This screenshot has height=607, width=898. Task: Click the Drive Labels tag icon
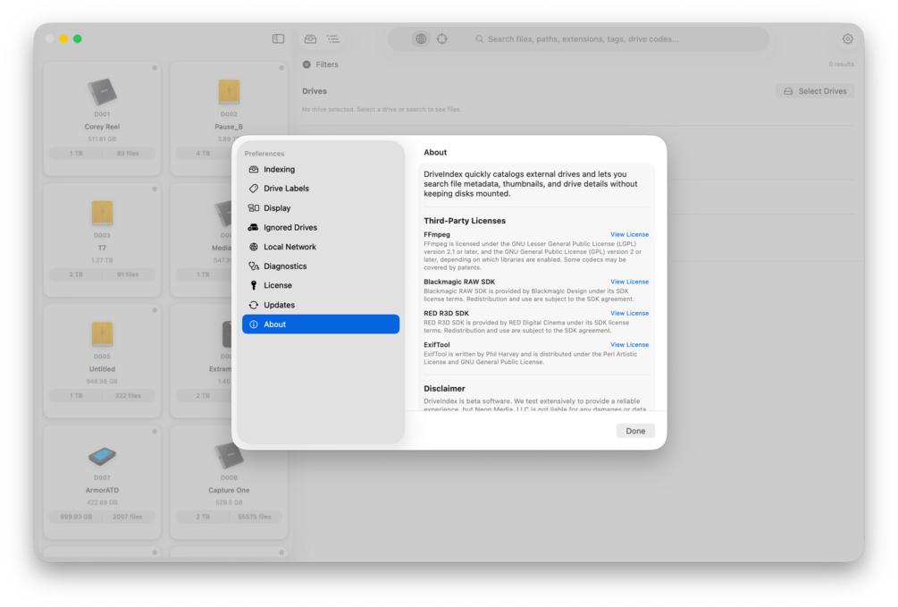pyautogui.click(x=253, y=189)
